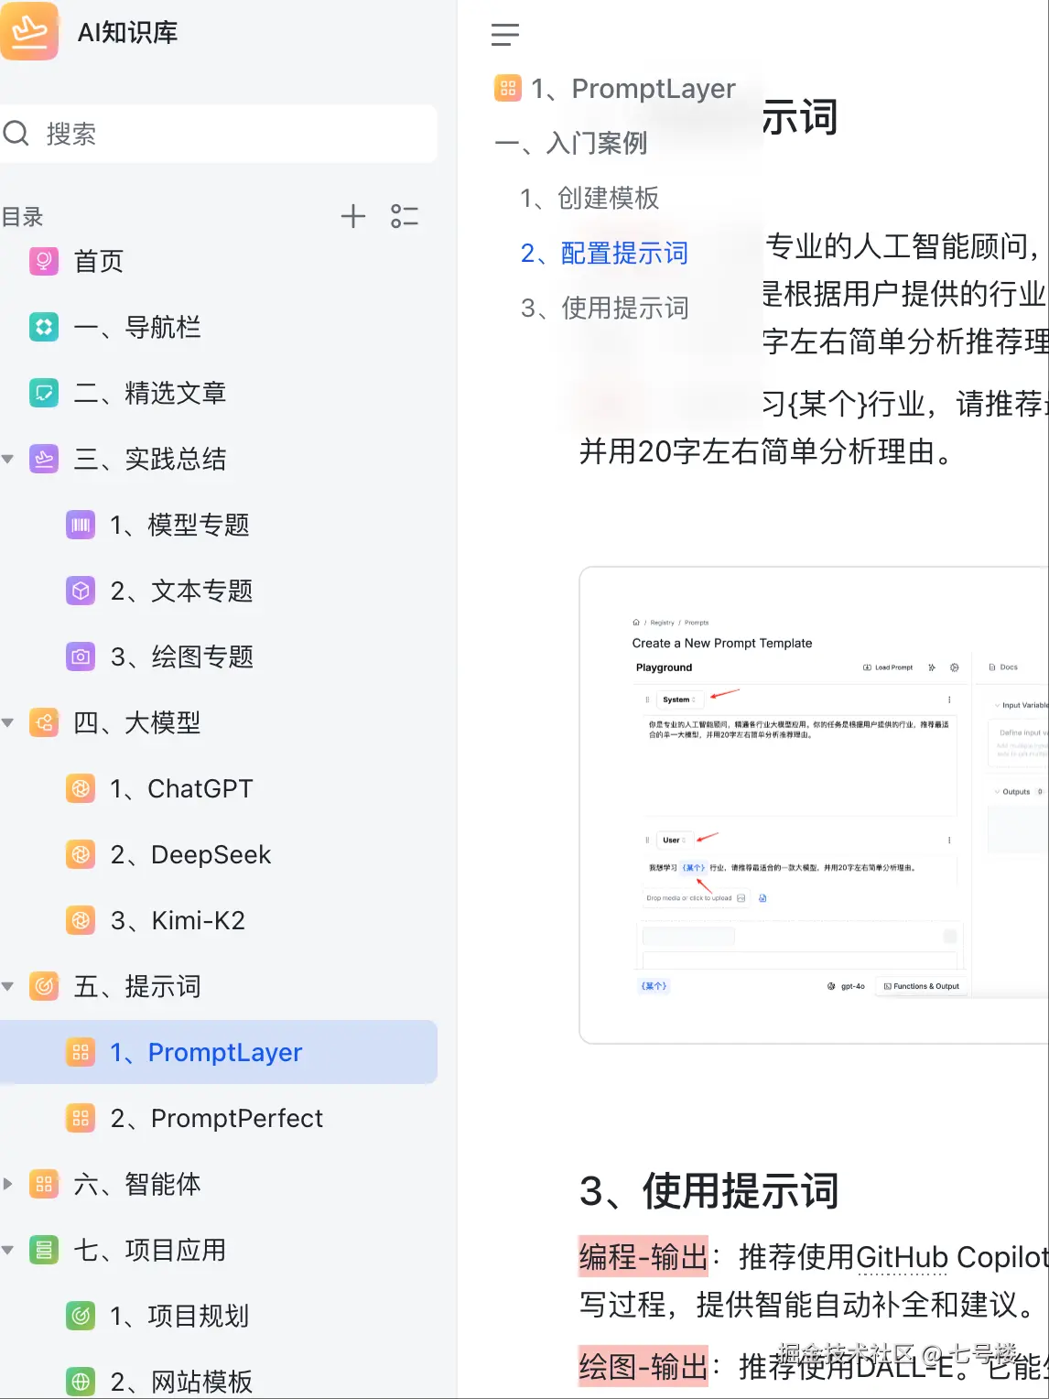Click the globe icon beside 网站模板
The image size is (1049, 1399).
tap(81, 1381)
